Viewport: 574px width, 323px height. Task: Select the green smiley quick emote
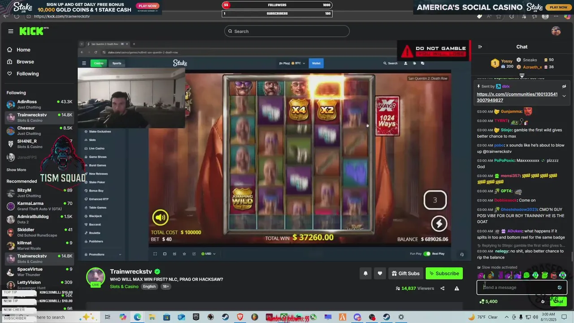(526, 275)
